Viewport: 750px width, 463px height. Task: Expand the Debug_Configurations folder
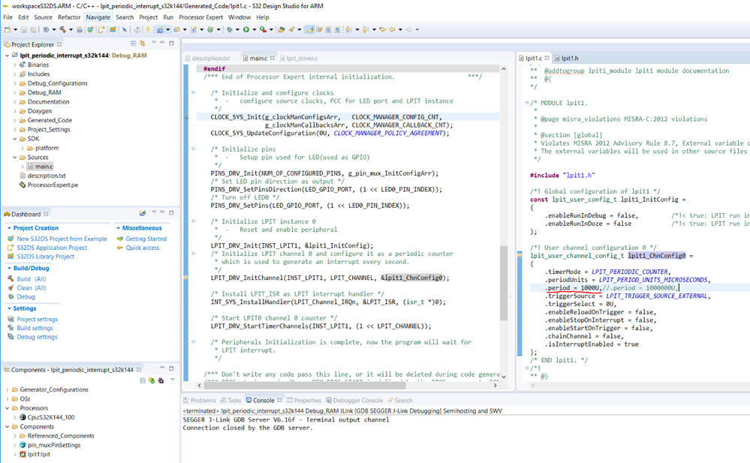pos(57,83)
